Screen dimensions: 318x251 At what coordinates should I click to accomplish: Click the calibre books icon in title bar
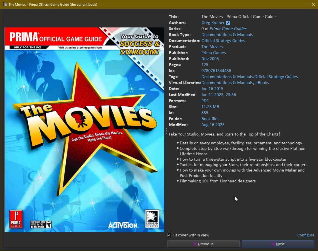click(5, 4)
